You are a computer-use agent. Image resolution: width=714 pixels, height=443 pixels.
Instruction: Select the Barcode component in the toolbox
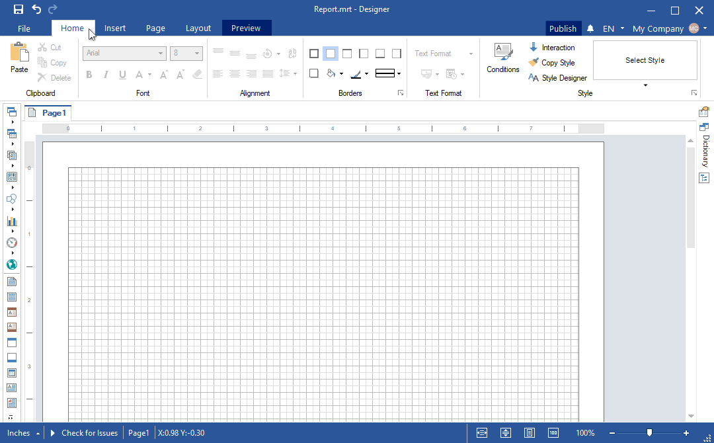click(12, 177)
